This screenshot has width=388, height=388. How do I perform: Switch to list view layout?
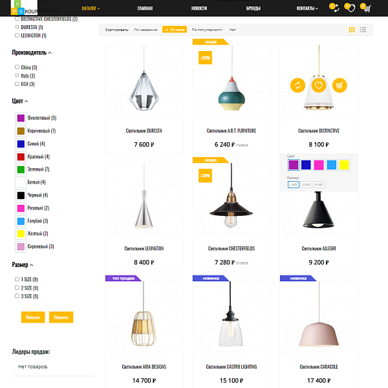(x=363, y=29)
